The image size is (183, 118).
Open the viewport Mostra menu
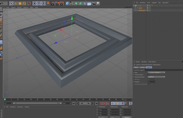pyautogui.click(x=19, y=7)
